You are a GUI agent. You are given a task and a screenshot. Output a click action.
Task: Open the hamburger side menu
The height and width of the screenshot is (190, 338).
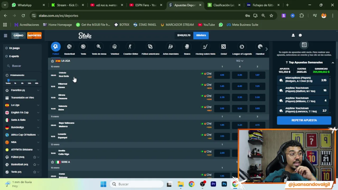(x=5, y=35)
